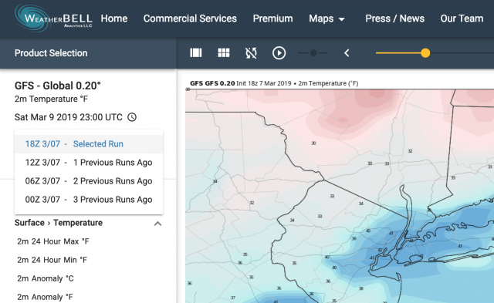Choose 12Z 3/07 1 Previous Runs Ago
The height and width of the screenshot is (303, 494).
click(x=89, y=163)
